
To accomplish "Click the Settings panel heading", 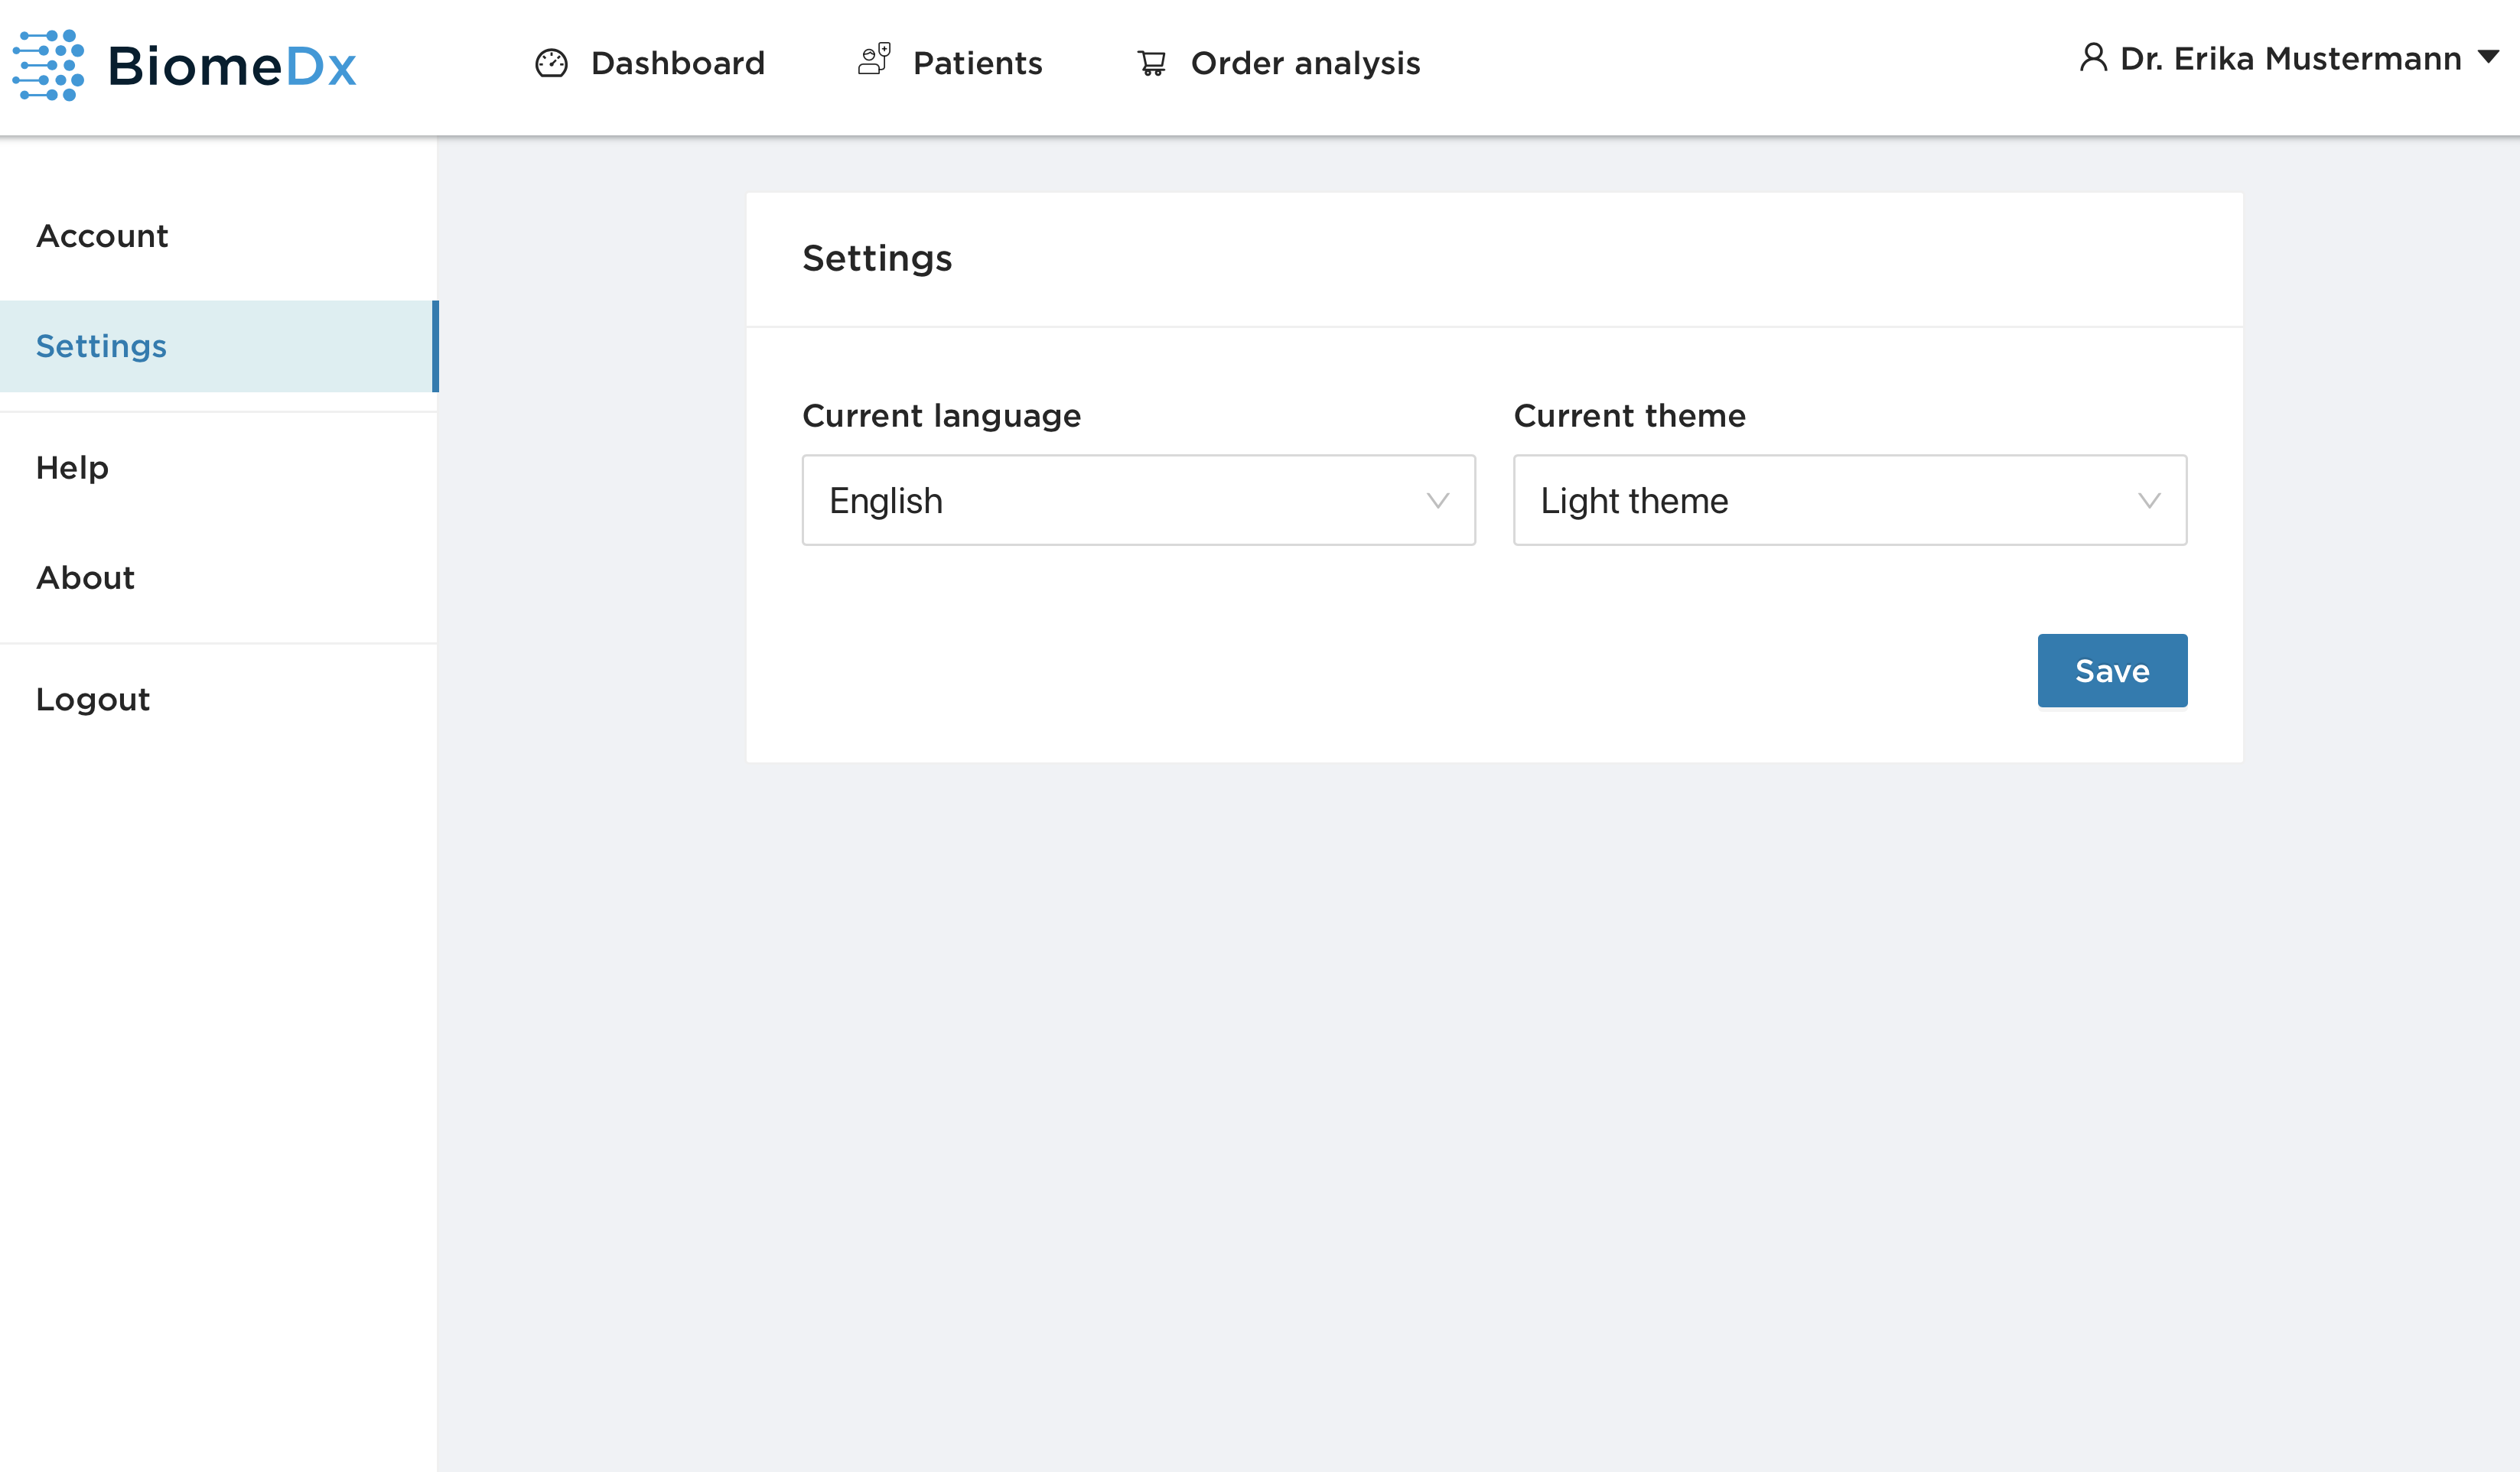I will click(877, 258).
